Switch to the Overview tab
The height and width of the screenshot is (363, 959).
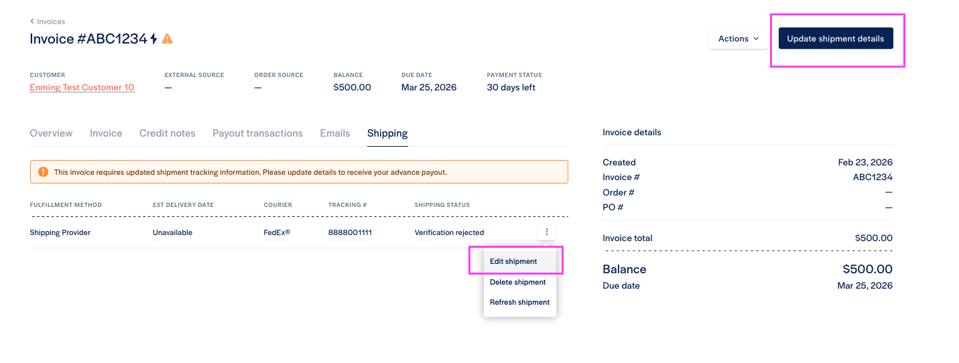click(51, 133)
